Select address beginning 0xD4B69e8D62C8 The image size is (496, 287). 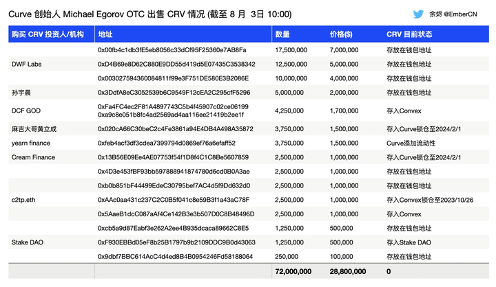176,65
